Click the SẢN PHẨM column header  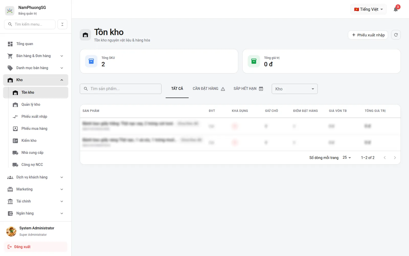pos(91,111)
